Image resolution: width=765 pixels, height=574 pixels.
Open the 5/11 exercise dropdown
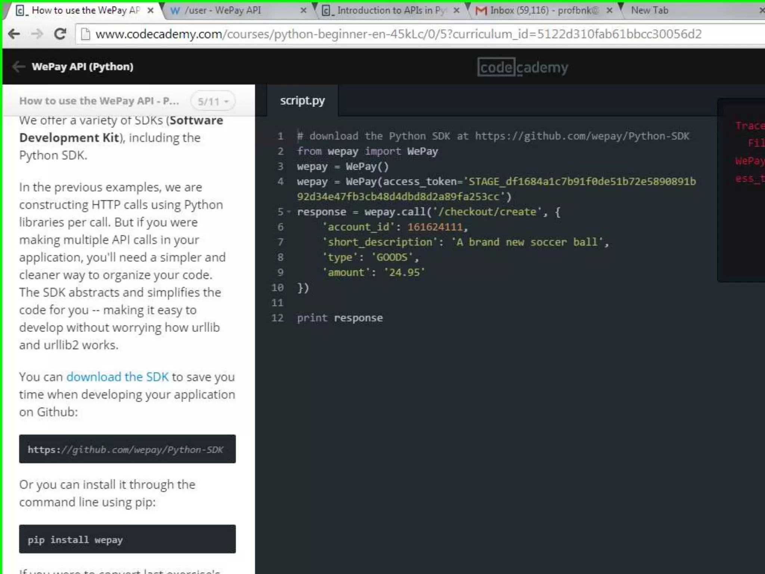(x=213, y=101)
